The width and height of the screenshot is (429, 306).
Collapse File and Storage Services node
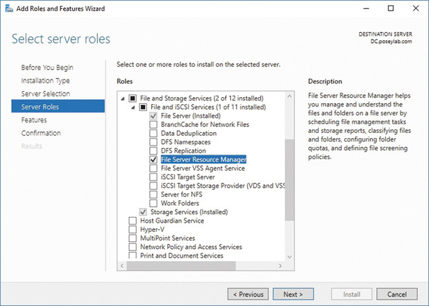tap(122, 98)
